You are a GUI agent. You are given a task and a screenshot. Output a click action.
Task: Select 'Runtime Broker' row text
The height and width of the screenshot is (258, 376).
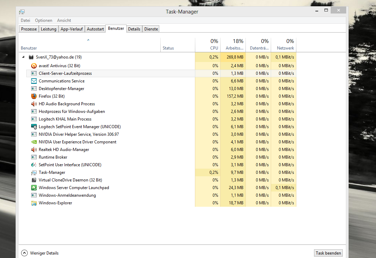tap(53, 157)
